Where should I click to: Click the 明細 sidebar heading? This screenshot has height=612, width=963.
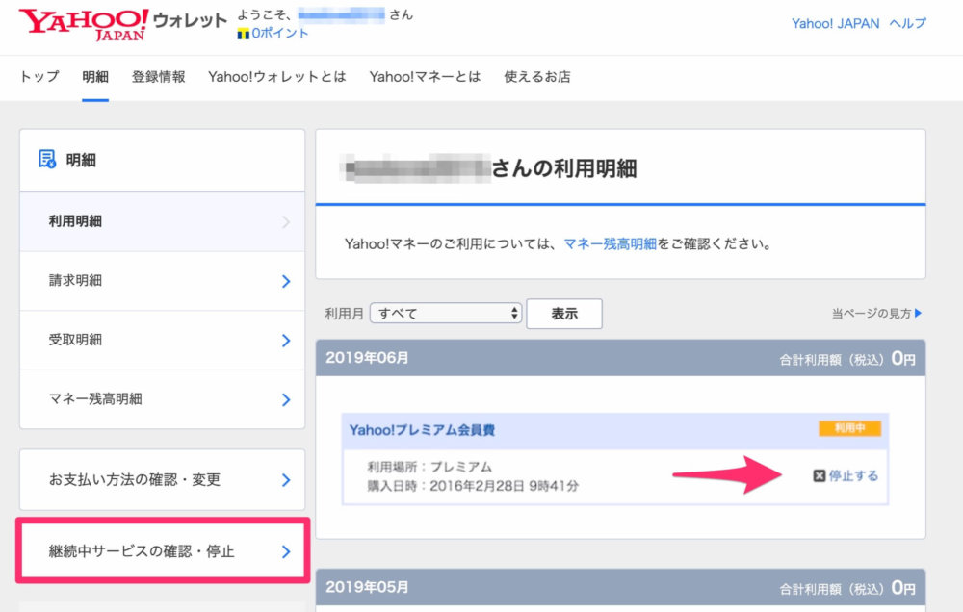pos(81,160)
